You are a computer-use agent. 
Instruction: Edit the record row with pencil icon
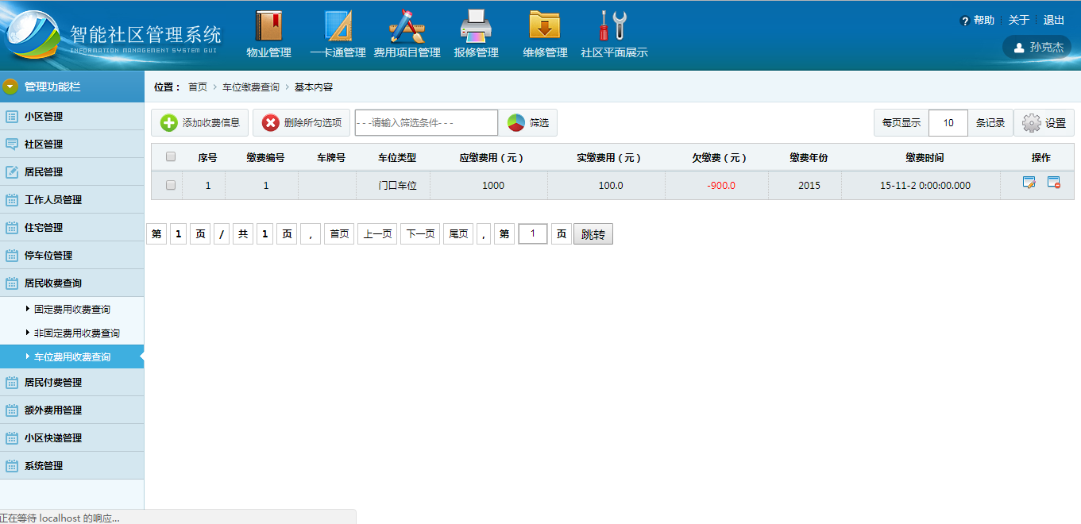point(1029,183)
